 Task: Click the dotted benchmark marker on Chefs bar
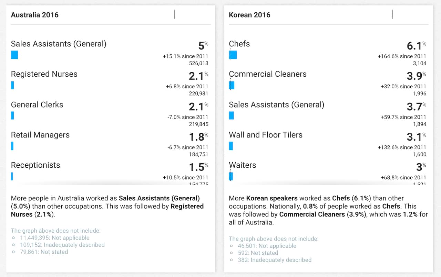click(230, 55)
